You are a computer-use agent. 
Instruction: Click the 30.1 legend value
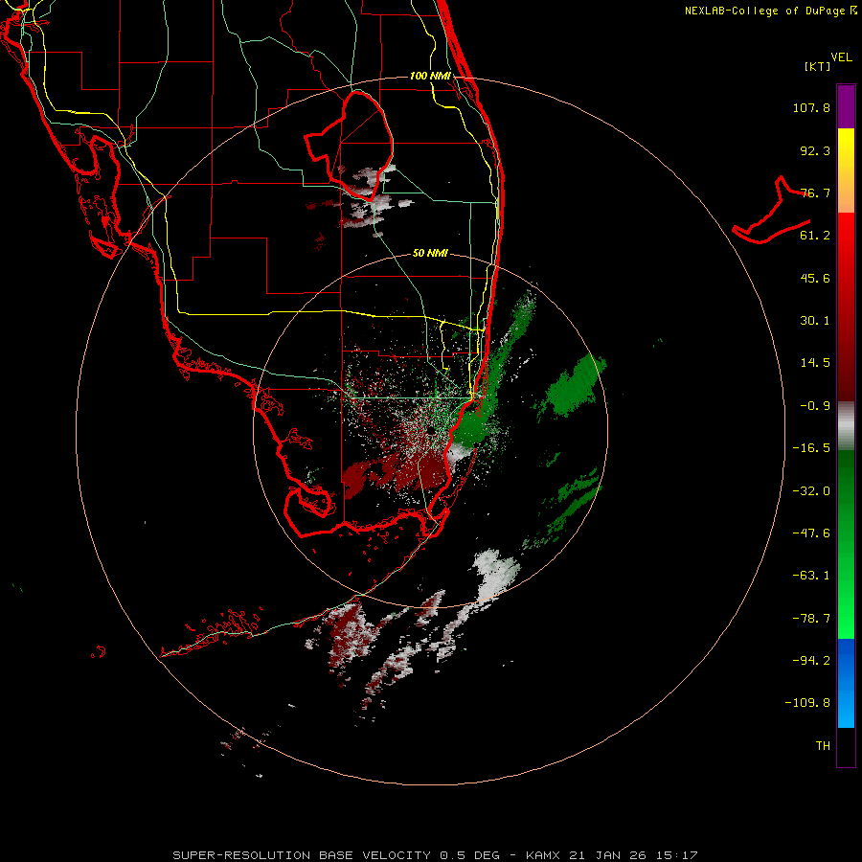[x=815, y=321]
